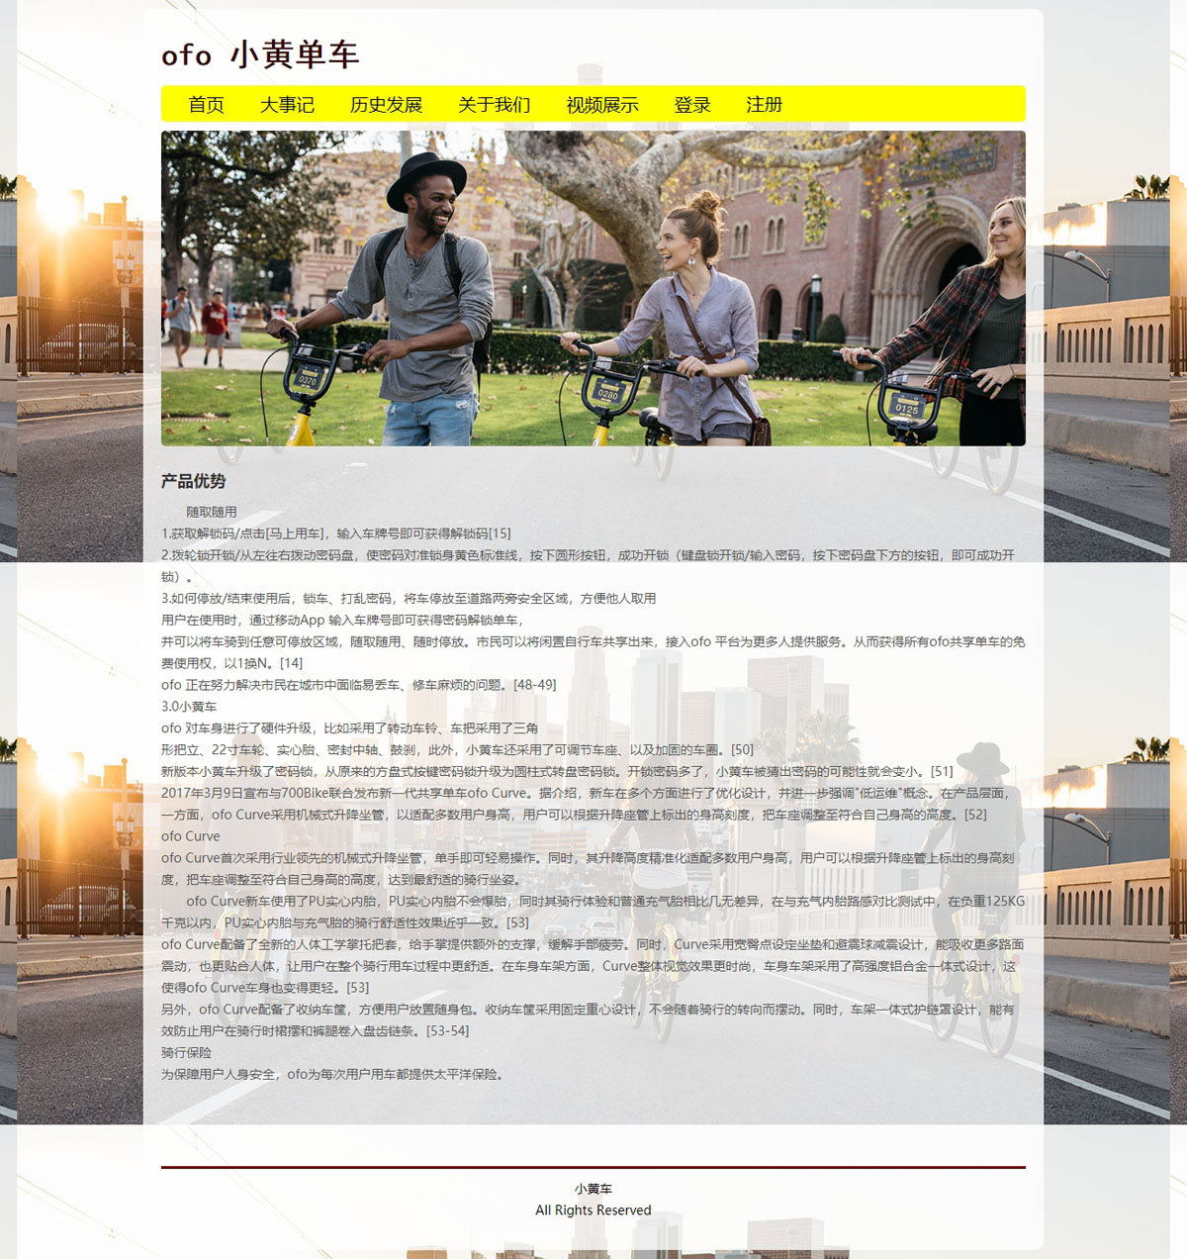The height and width of the screenshot is (1259, 1187).
Task: Go to the 大事记 page
Action: pyautogui.click(x=287, y=105)
